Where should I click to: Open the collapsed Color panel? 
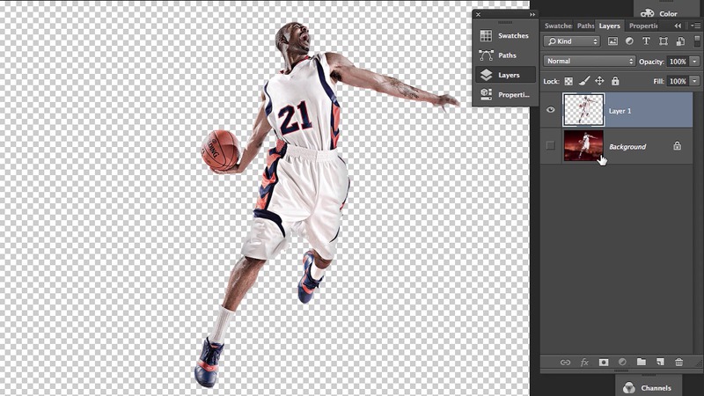[x=660, y=13]
